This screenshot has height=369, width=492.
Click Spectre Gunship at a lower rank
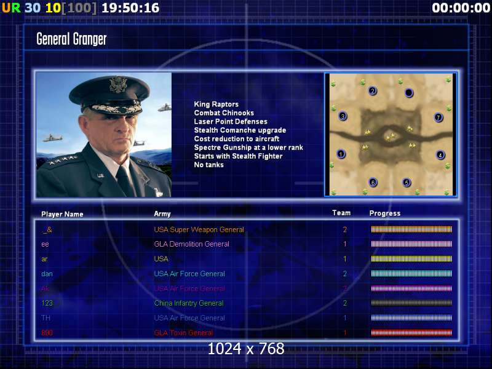[x=248, y=148]
